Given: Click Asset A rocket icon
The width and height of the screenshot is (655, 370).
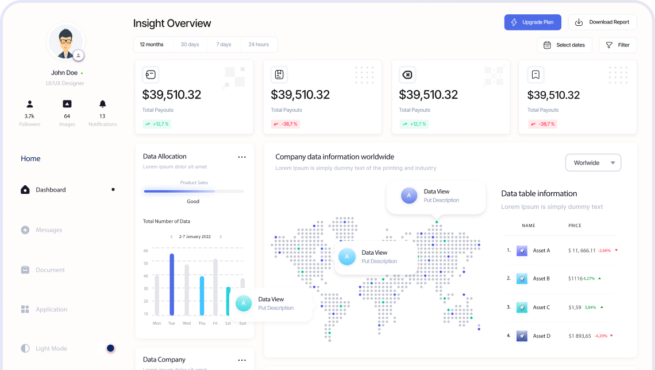Looking at the screenshot, I should click(x=522, y=251).
